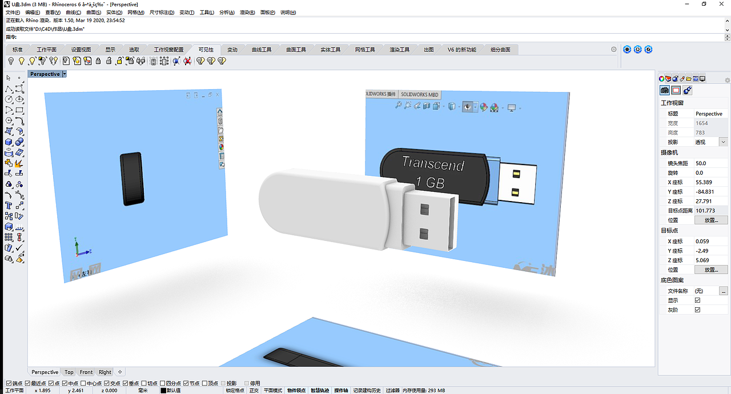Switch to the 标准 toolbar tab

tap(18, 50)
